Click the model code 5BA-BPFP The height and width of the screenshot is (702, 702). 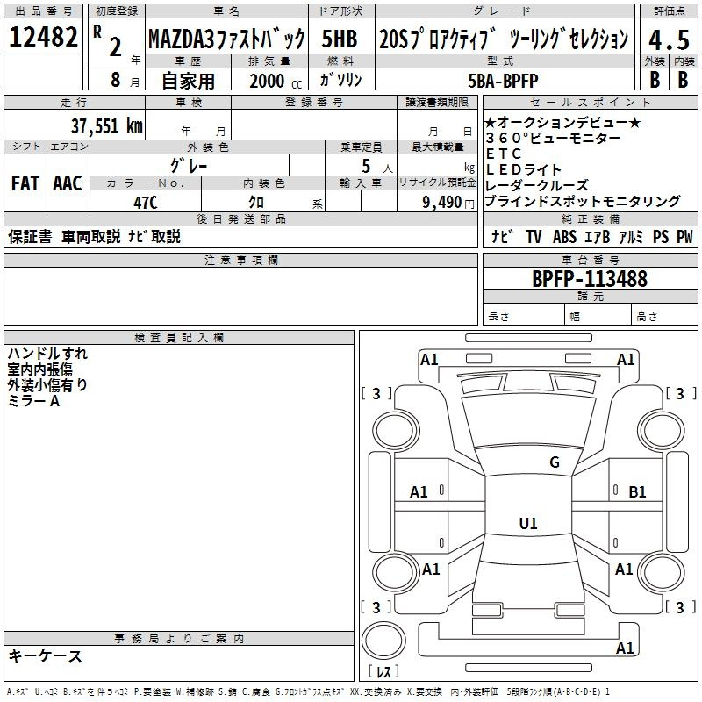point(505,80)
